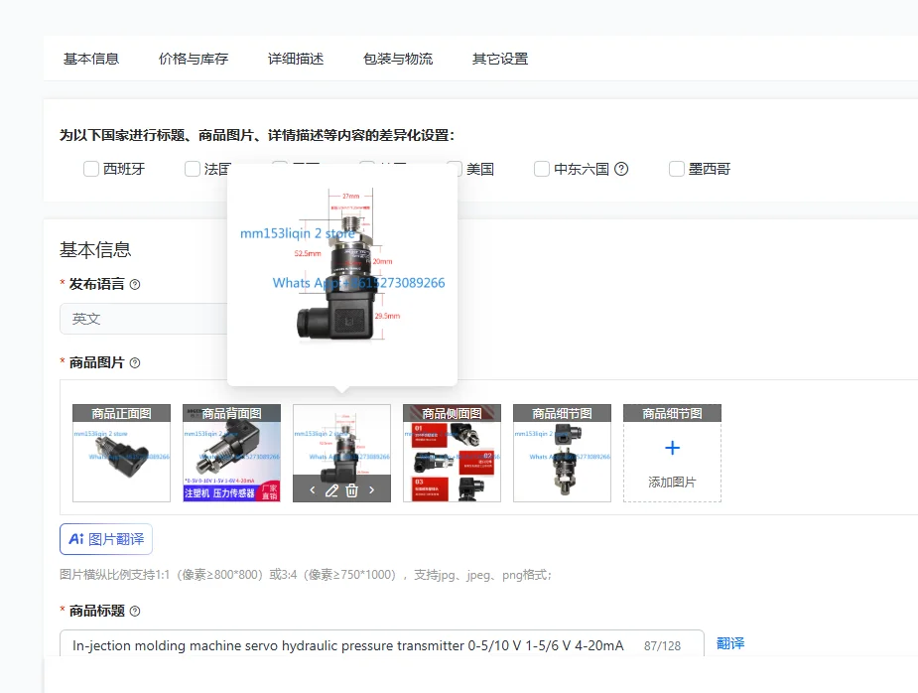The width and height of the screenshot is (918, 693).
Task: Click the plus icon to add image
Action: (672, 448)
